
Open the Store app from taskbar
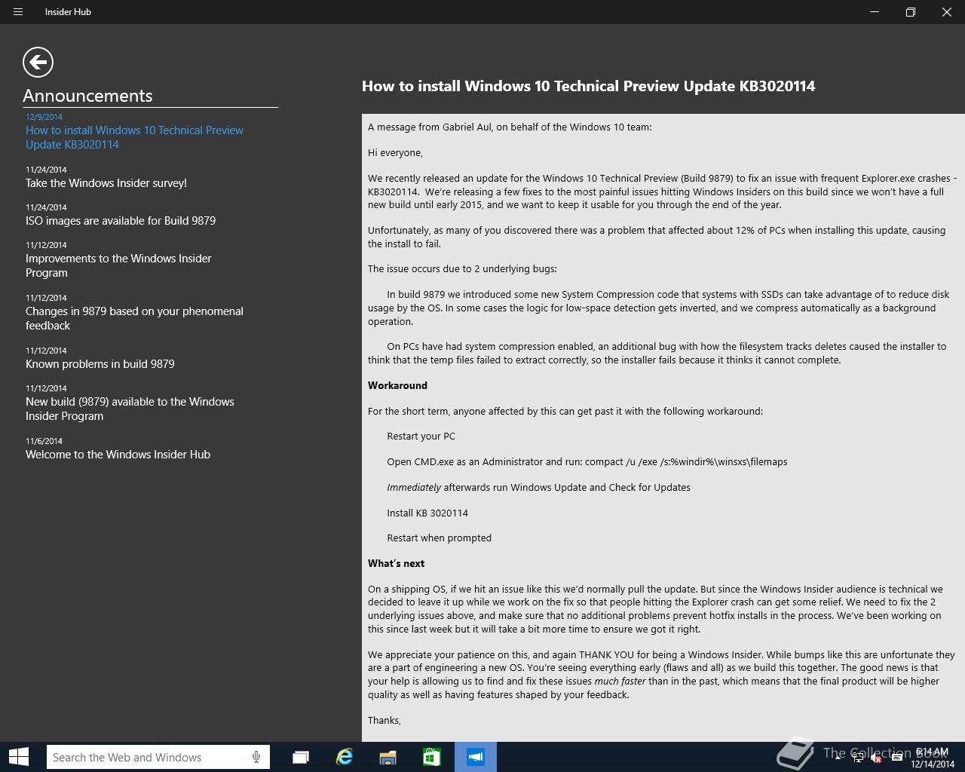431,757
